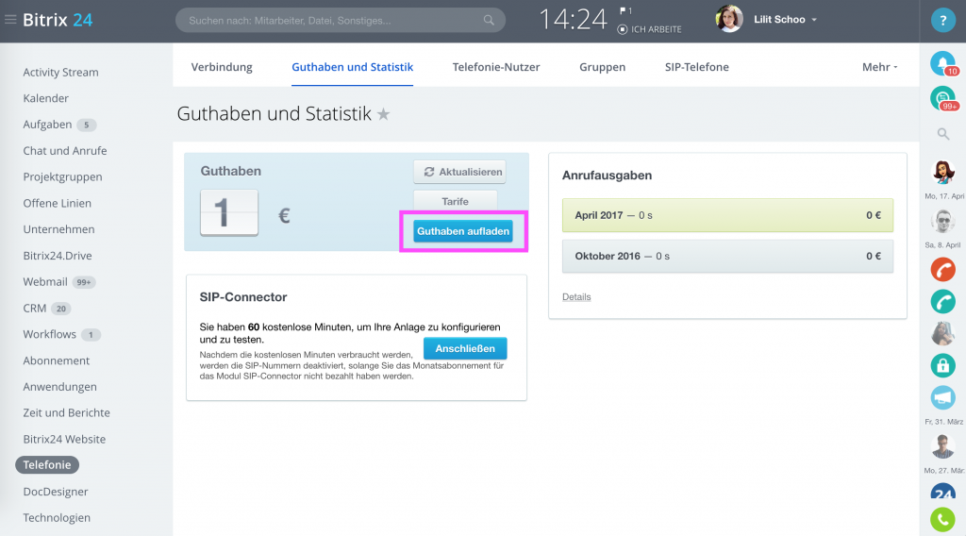This screenshot has width=966, height=536.
Task: Toggle the hamburger menu next to Bitrix 24
Action: coord(9,20)
